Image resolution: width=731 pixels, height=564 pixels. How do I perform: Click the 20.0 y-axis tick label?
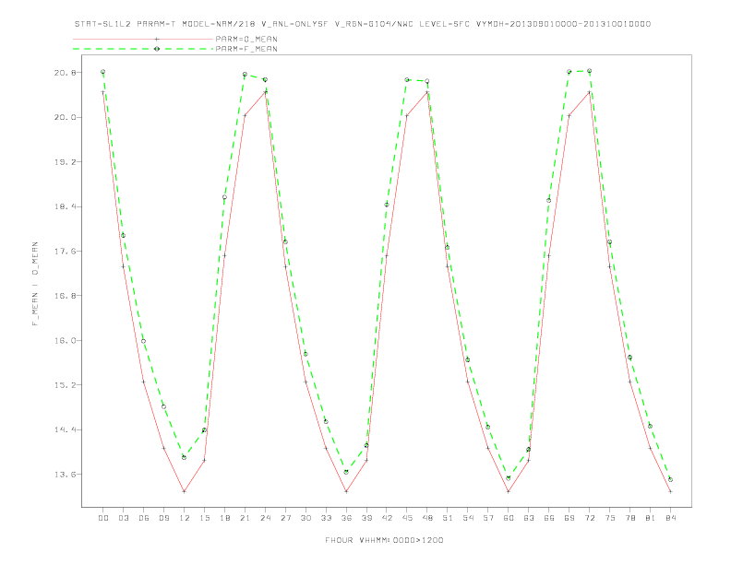pos(66,117)
